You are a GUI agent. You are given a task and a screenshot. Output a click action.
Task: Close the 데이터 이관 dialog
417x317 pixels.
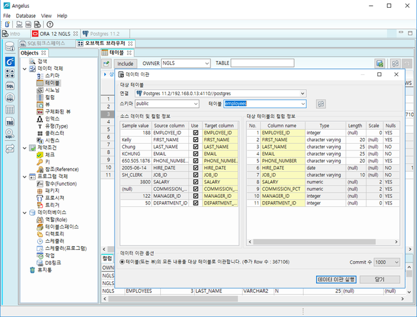coord(396,74)
